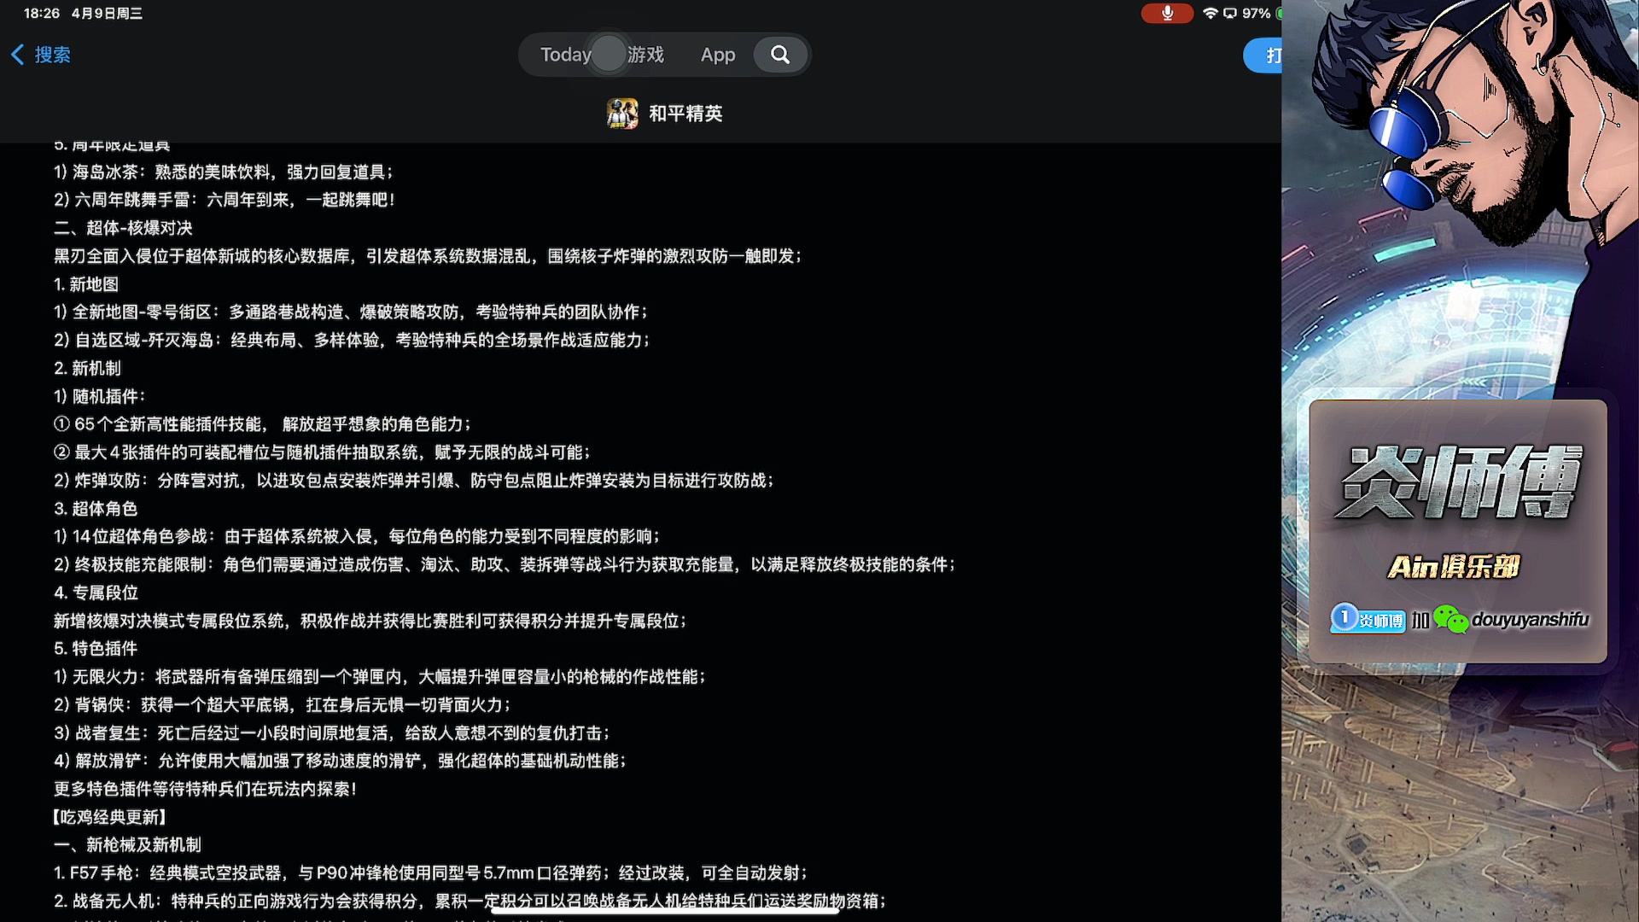Go back to 搜索 with the chevron

(x=40, y=55)
